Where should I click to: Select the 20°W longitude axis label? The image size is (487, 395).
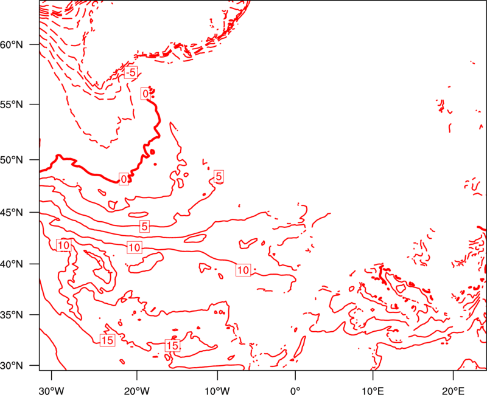[x=137, y=390]
